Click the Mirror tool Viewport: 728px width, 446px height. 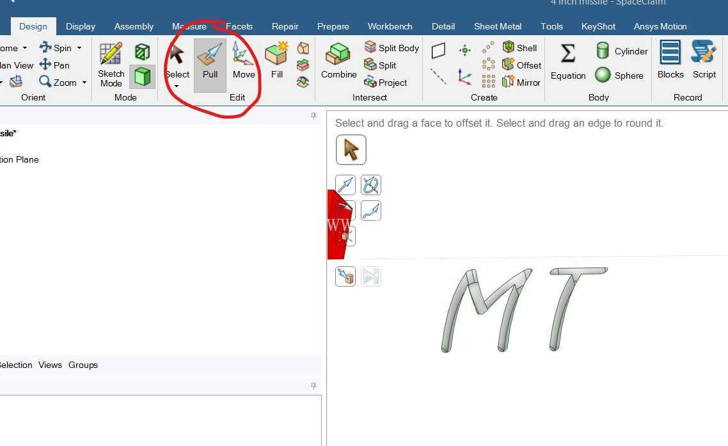[521, 83]
